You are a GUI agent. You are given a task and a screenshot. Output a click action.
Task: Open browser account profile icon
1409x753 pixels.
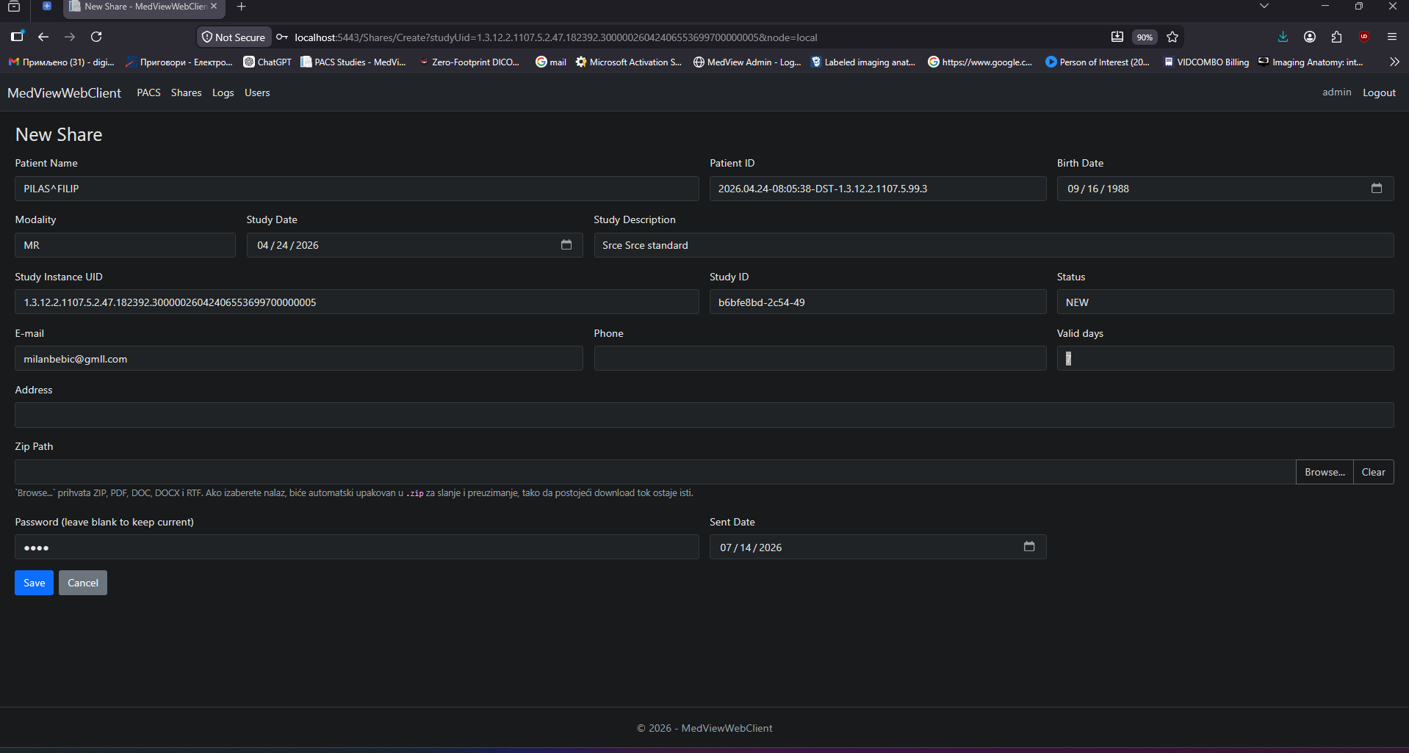coord(1310,37)
